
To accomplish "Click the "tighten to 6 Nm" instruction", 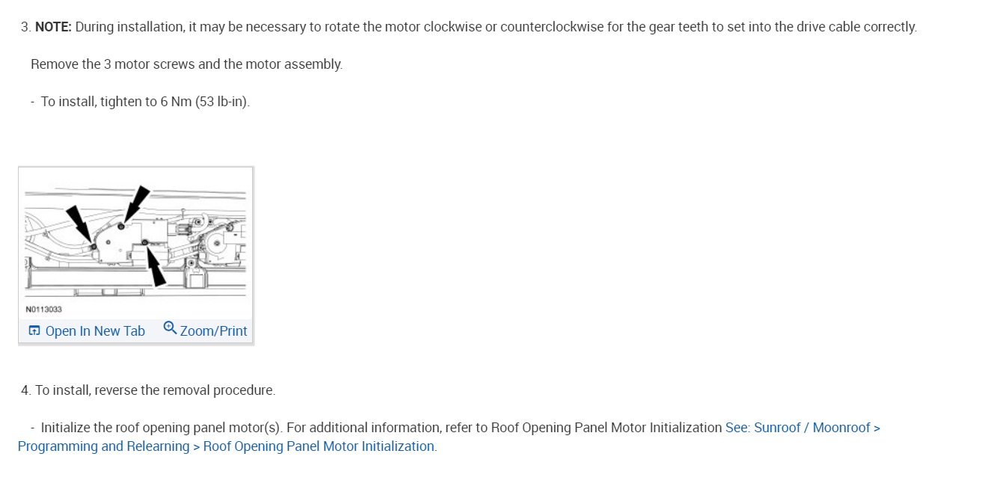I will [x=145, y=102].
